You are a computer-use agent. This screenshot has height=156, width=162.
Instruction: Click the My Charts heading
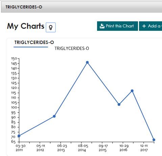tap(26, 26)
